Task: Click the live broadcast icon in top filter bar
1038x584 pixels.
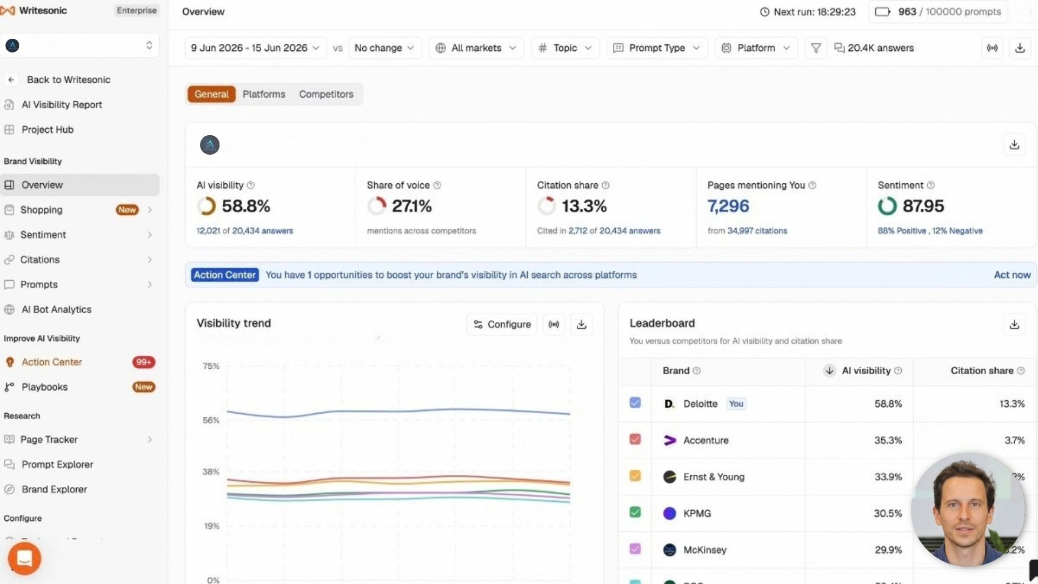Action: (993, 48)
